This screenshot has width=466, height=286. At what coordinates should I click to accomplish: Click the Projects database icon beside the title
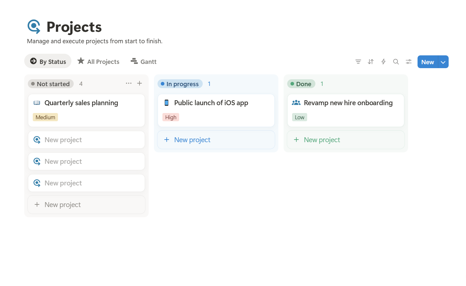[x=35, y=27]
